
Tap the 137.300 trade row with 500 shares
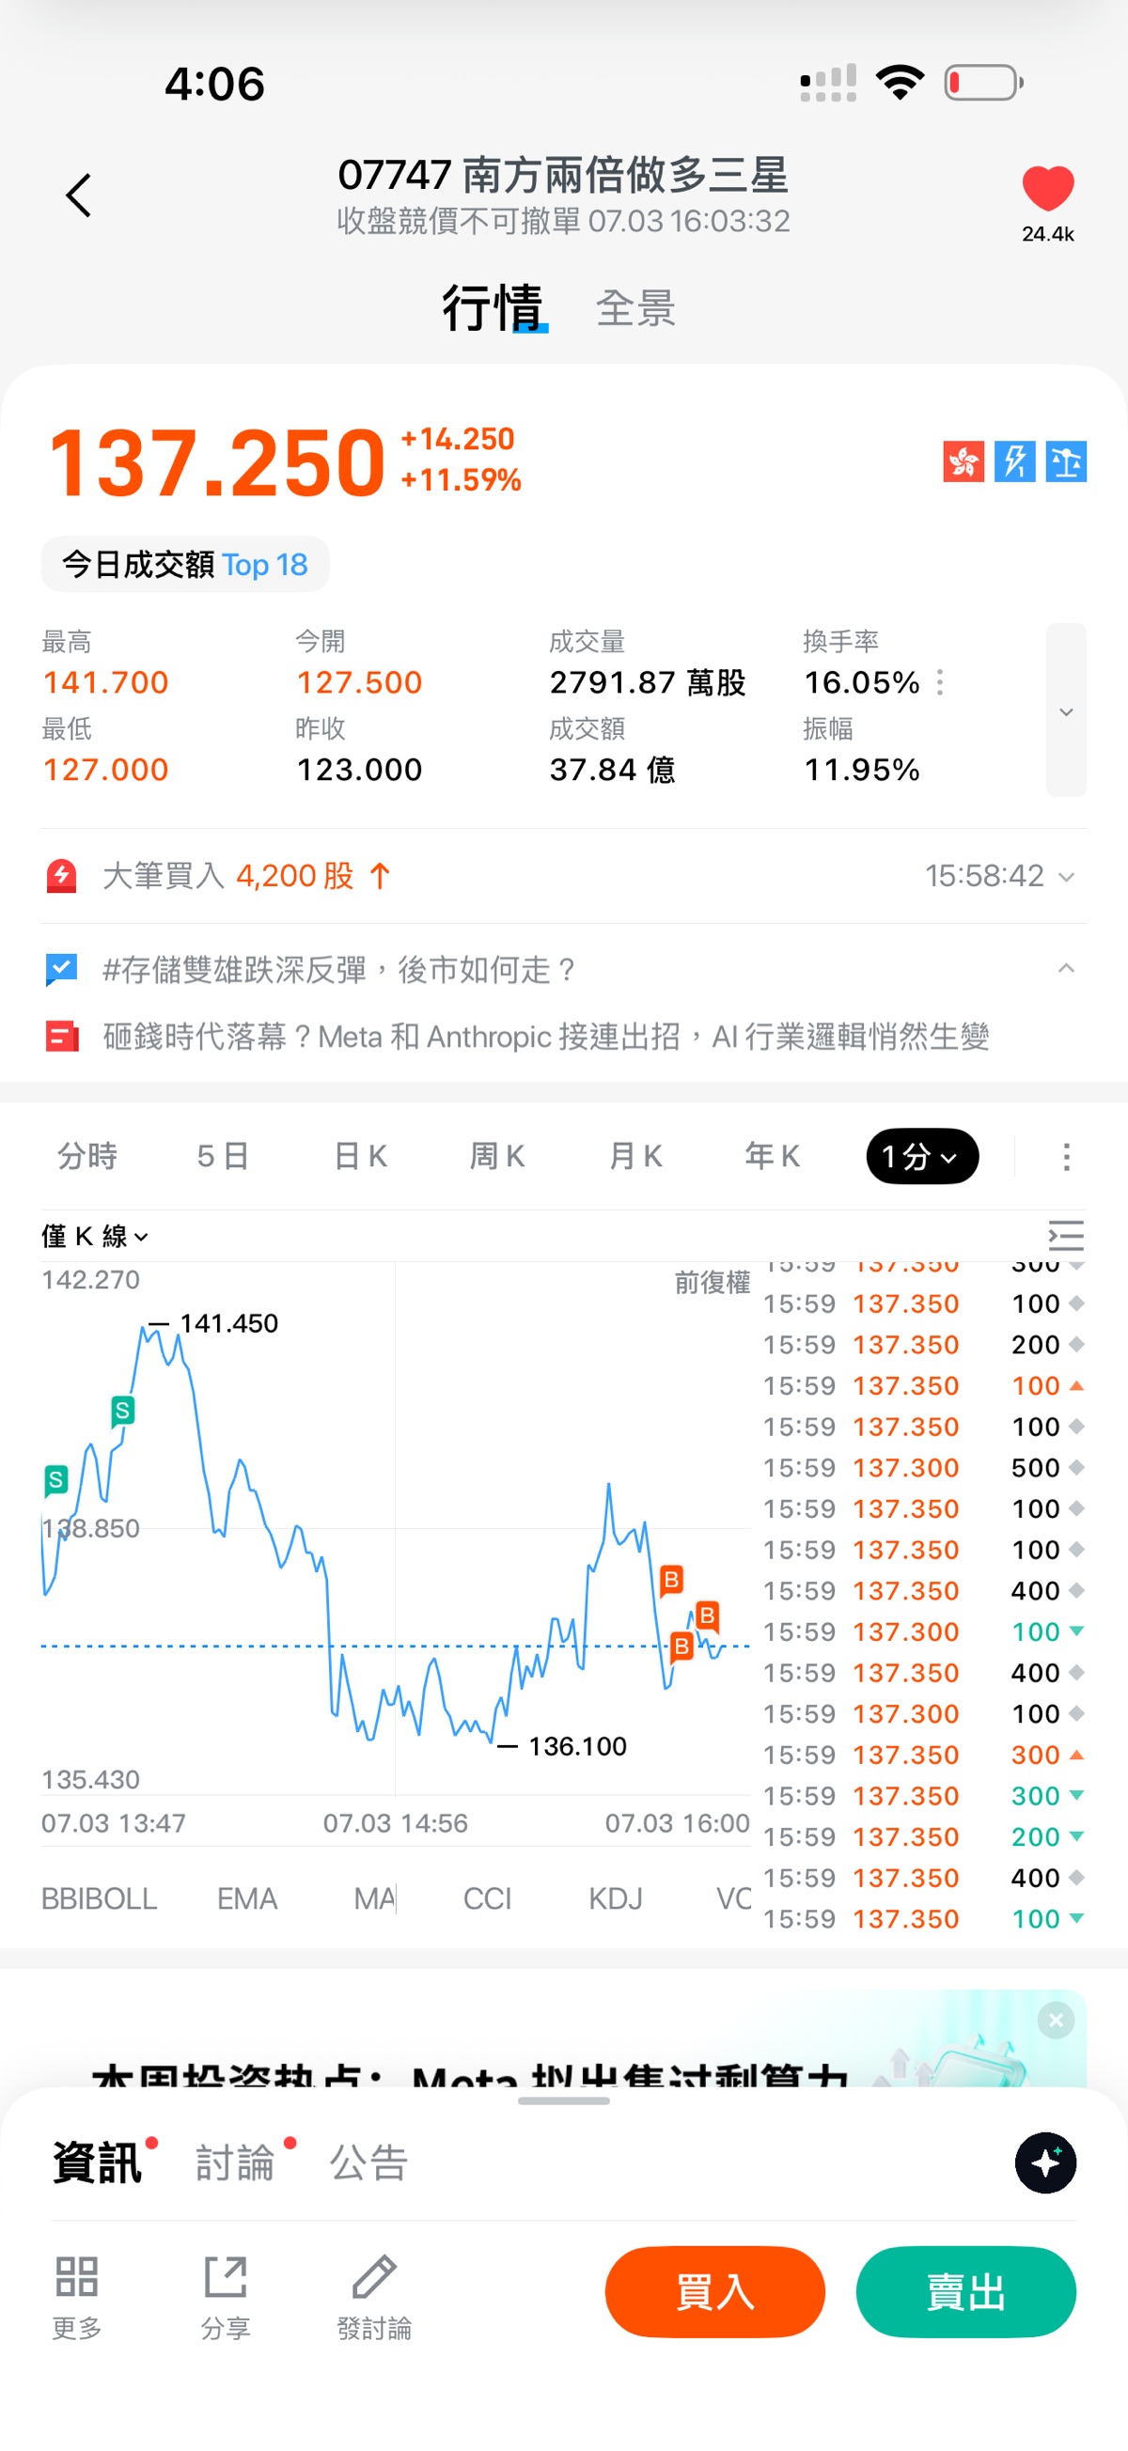click(x=923, y=1467)
